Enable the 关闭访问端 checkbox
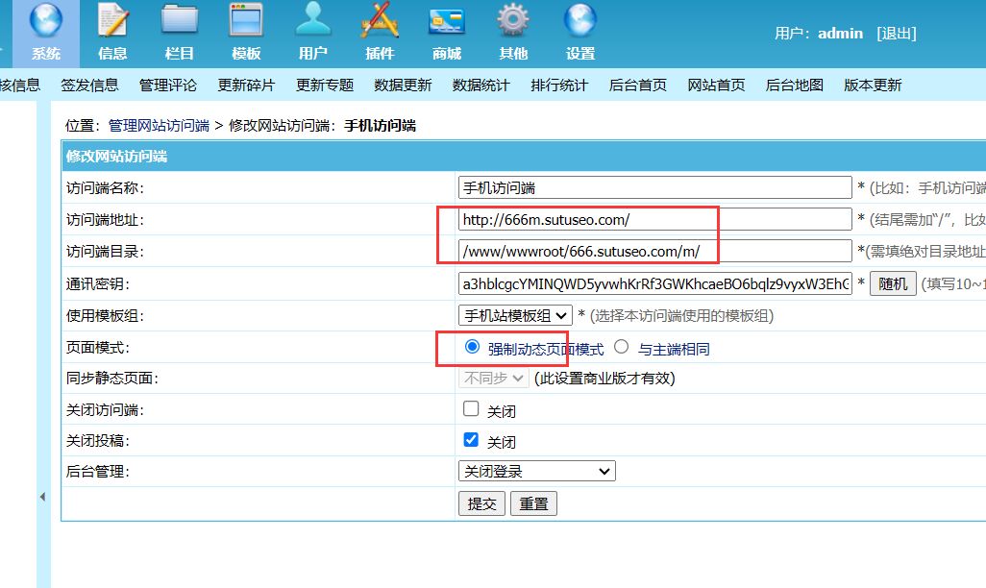 pyautogui.click(x=471, y=409)
